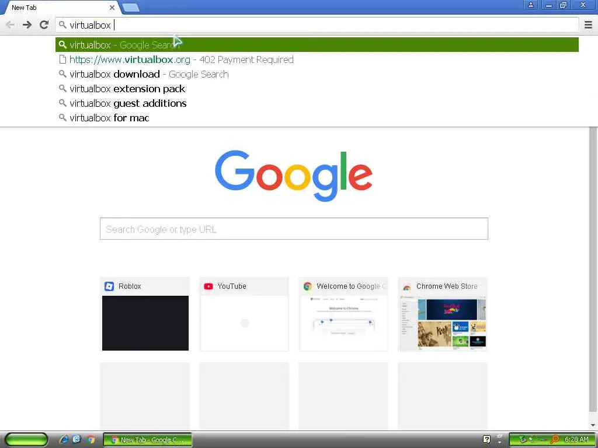Restore down the Chrome window
Screen dimensions: 598x448
[564, 5]
